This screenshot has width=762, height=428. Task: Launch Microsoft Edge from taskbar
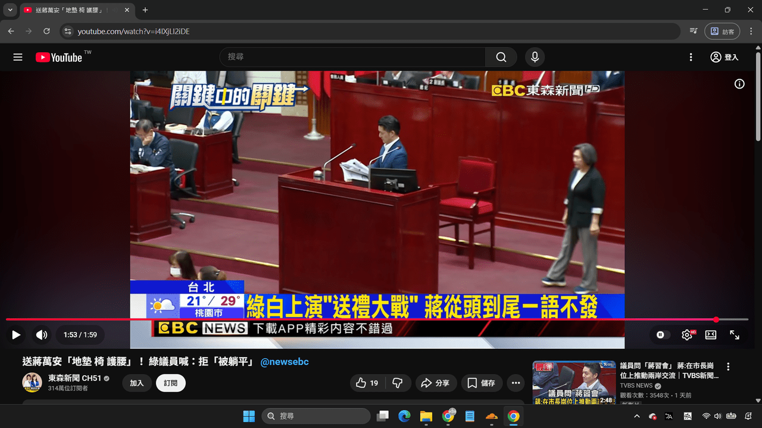coord(404,416)
